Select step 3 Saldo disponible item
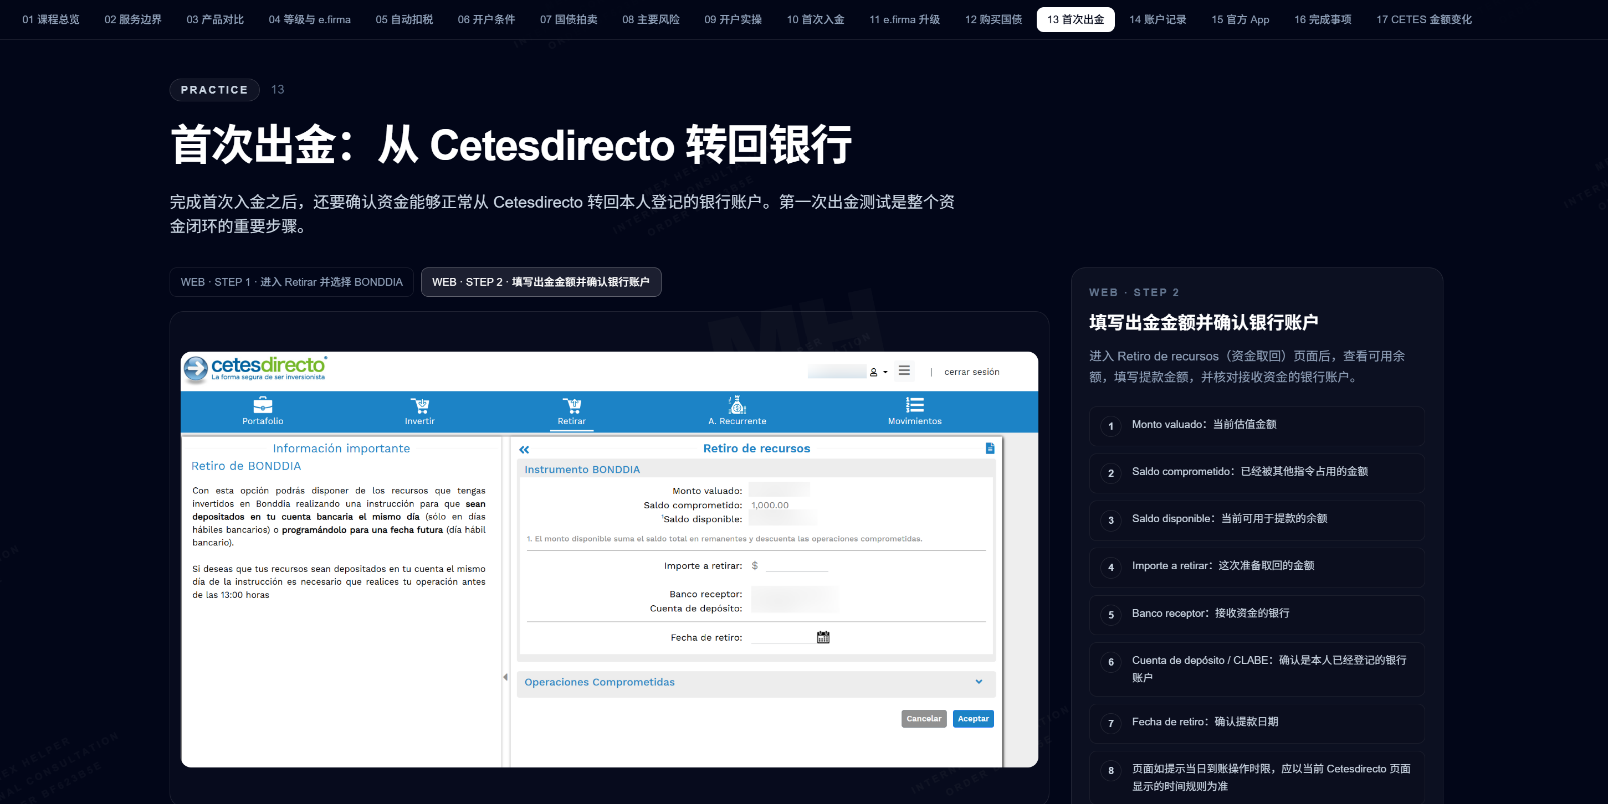Screen dimensions: 1608x804 [x=1257, y=520]
